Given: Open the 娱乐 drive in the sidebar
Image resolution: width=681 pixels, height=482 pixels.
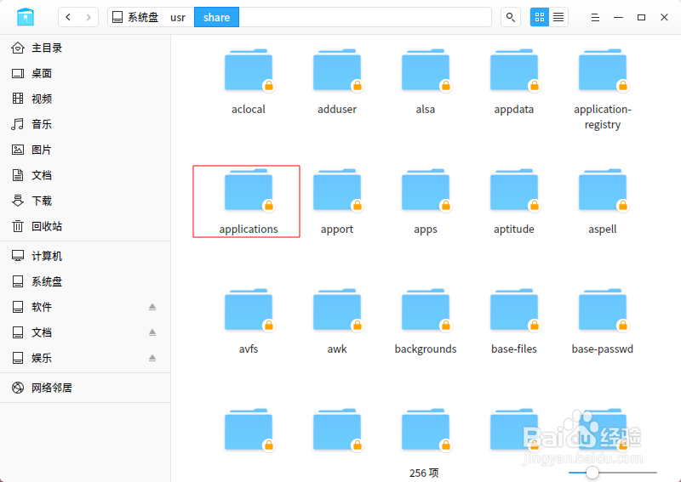Looking at the screenshot, I should [x=85, y=358].
